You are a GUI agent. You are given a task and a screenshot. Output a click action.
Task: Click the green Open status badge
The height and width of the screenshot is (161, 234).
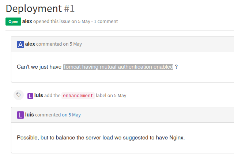(13, 22)
